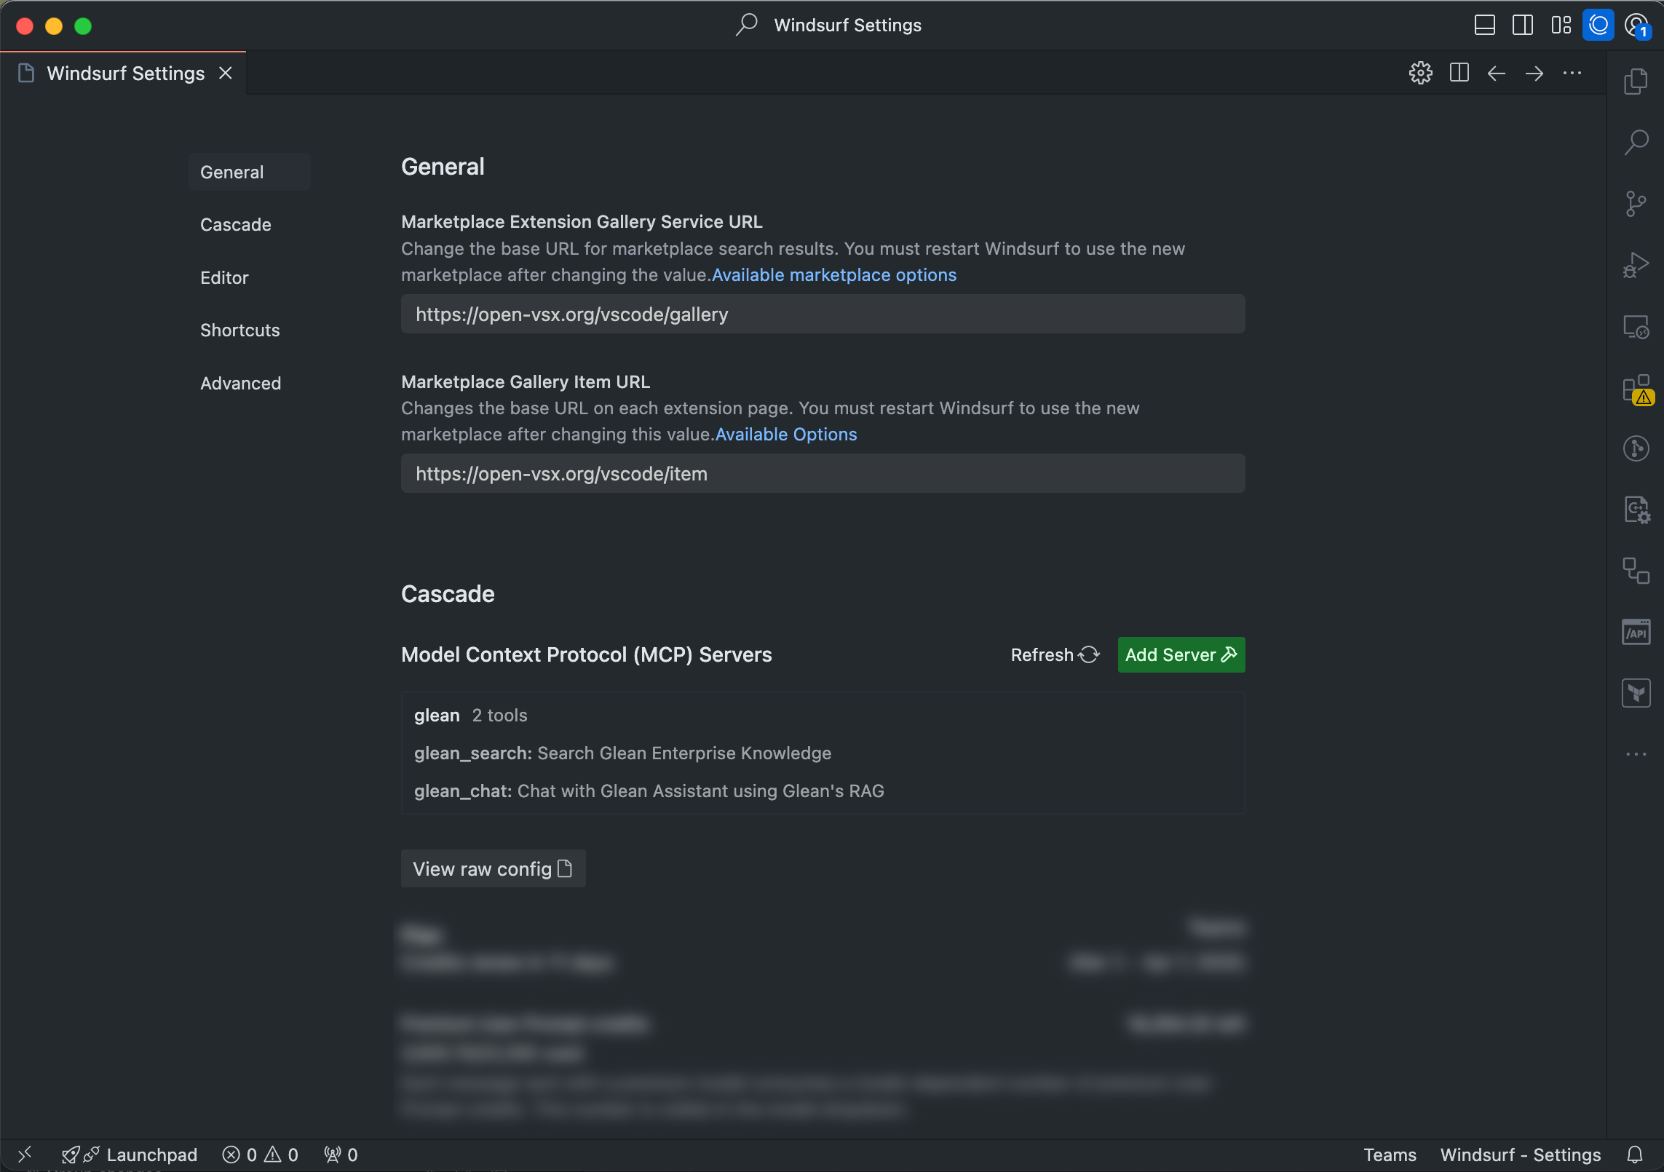Open the Run and Debug view

click(x=1636, y=265)
